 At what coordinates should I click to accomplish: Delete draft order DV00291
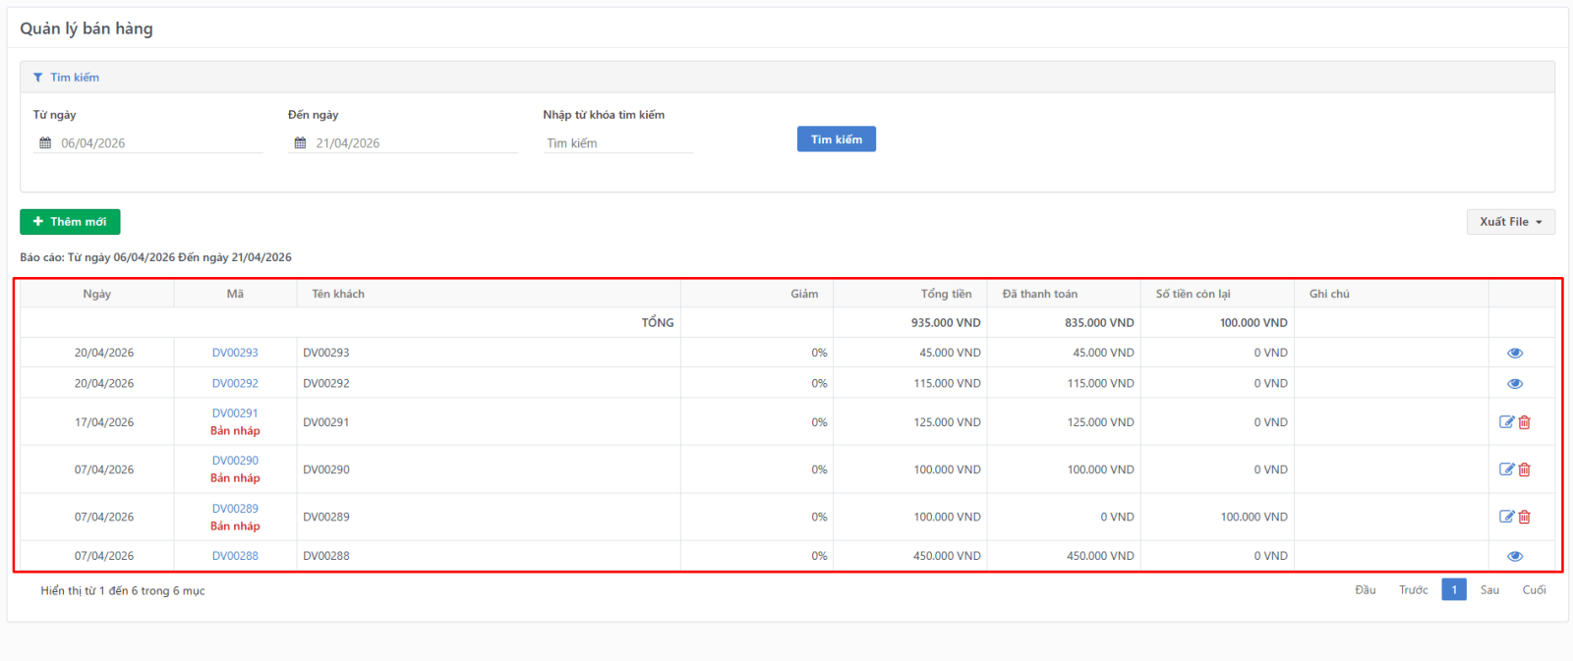point(1525,422)
